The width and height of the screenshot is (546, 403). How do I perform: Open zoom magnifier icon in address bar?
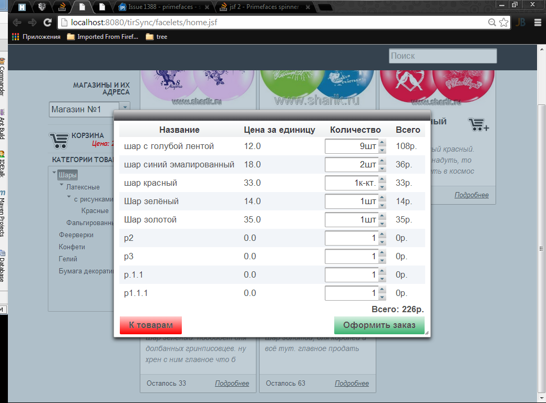click(x=492, y=23)
